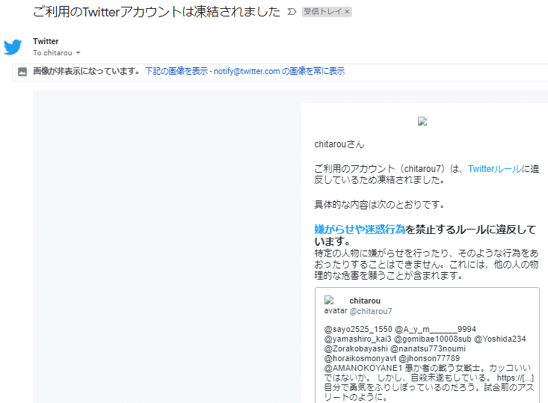Click the broken Twitter logo image in email

tap(422, 121)
